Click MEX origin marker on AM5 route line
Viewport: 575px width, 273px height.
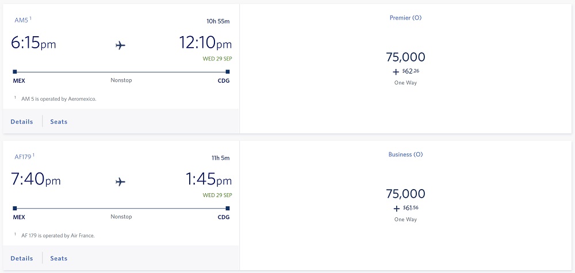(x=15, y=72)
